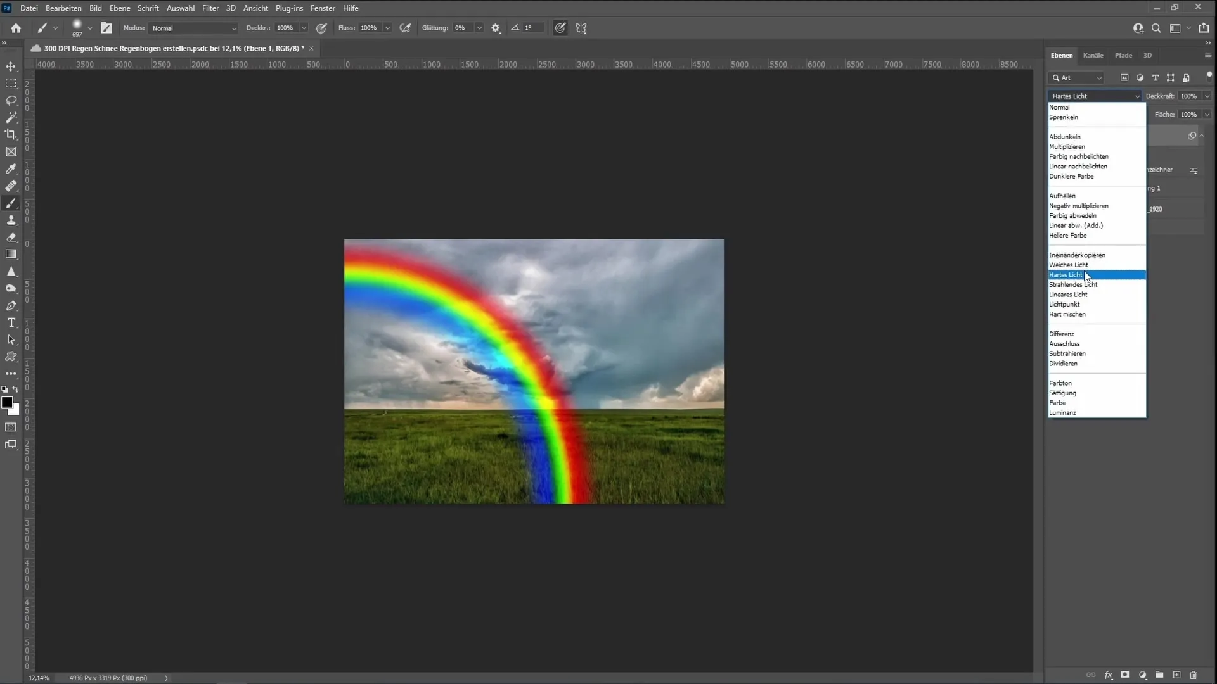Open the Filter menu
1217x684 pixels.
point(210,8)
